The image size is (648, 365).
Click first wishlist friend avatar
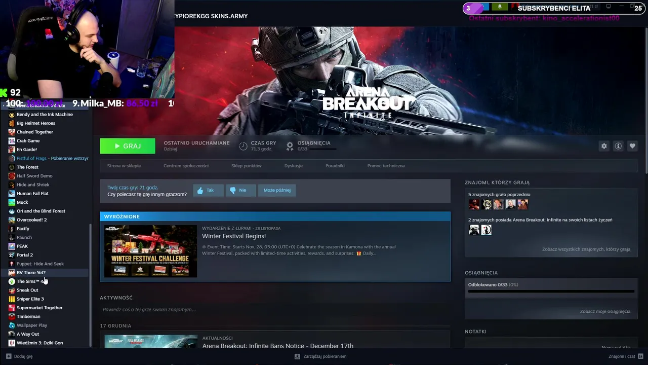[474, 230]
